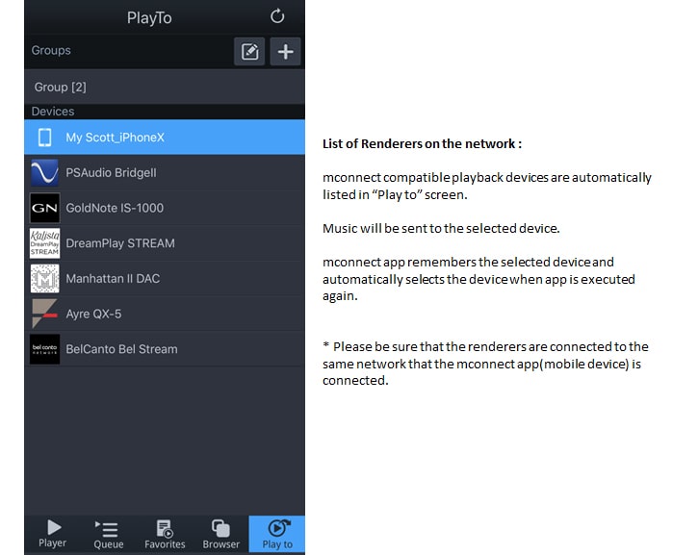Open the Player tab
The image size is (698, 555).
53,534
